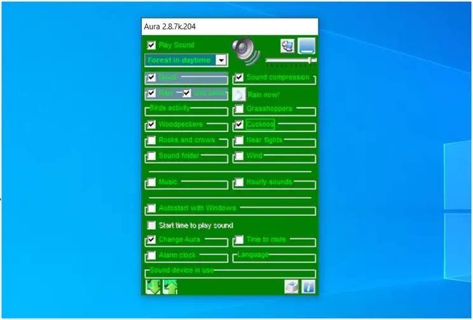Check Start time to play sound

coord(151,225)
